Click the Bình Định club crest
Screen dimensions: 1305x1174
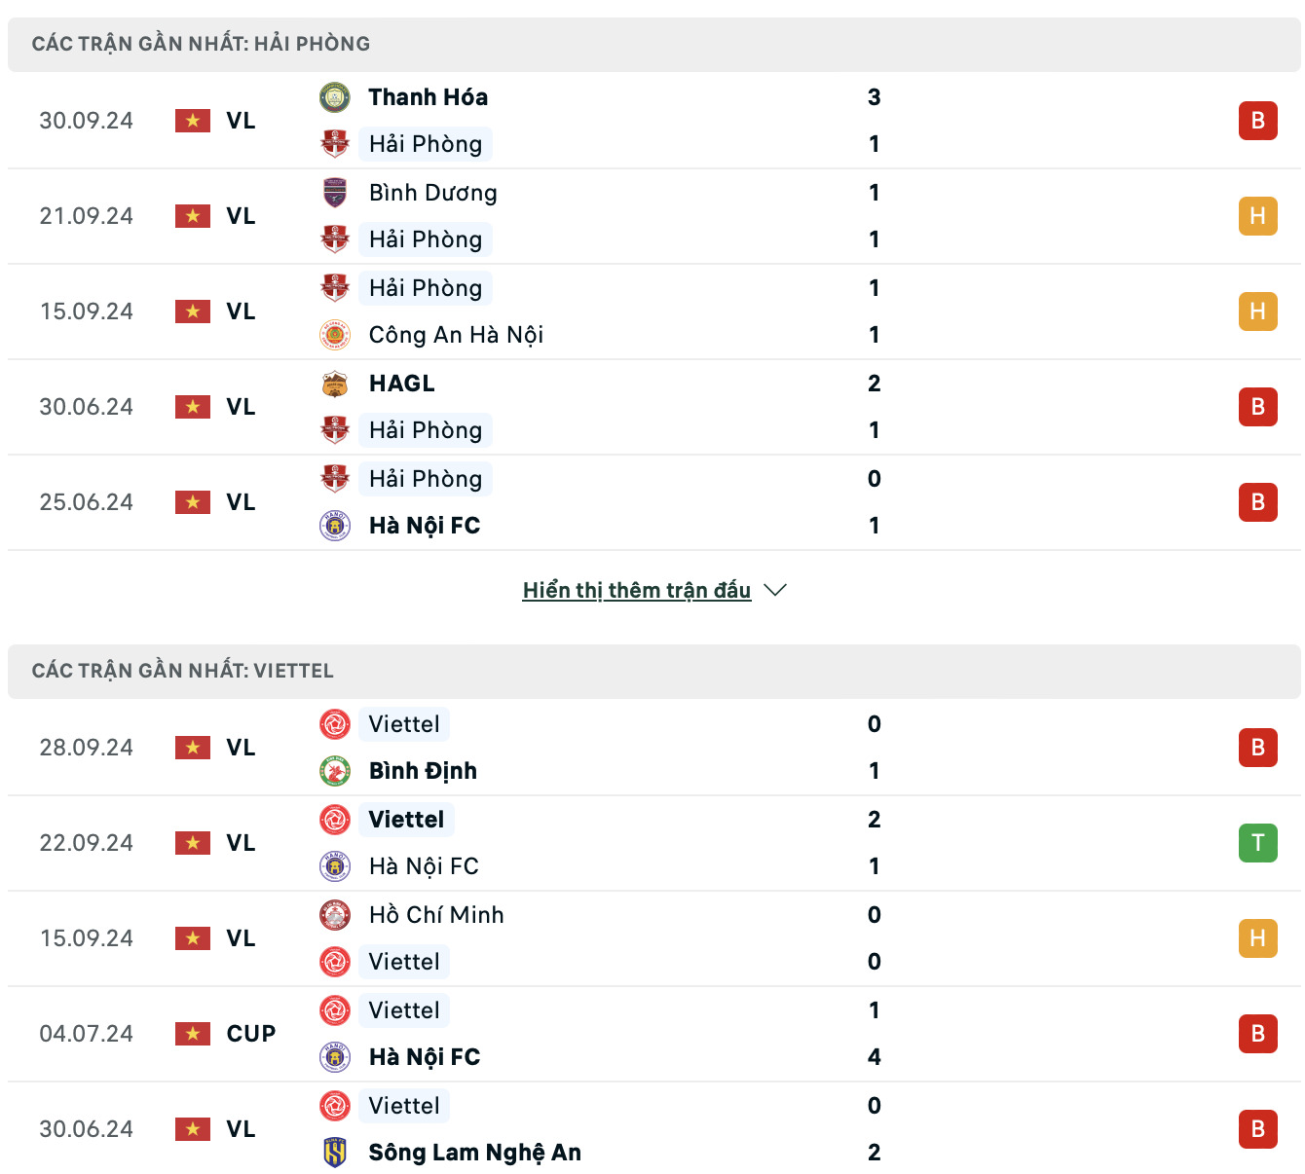point(335,771)
